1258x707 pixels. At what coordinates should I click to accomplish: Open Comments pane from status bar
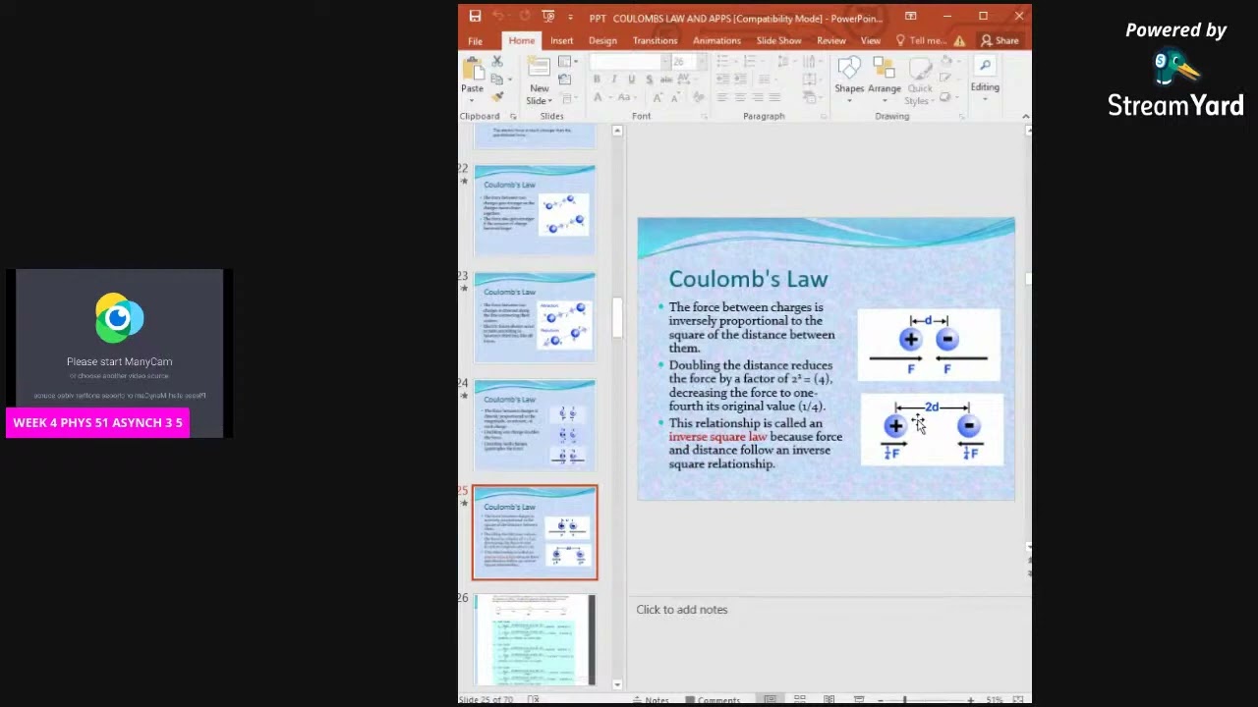714,700
